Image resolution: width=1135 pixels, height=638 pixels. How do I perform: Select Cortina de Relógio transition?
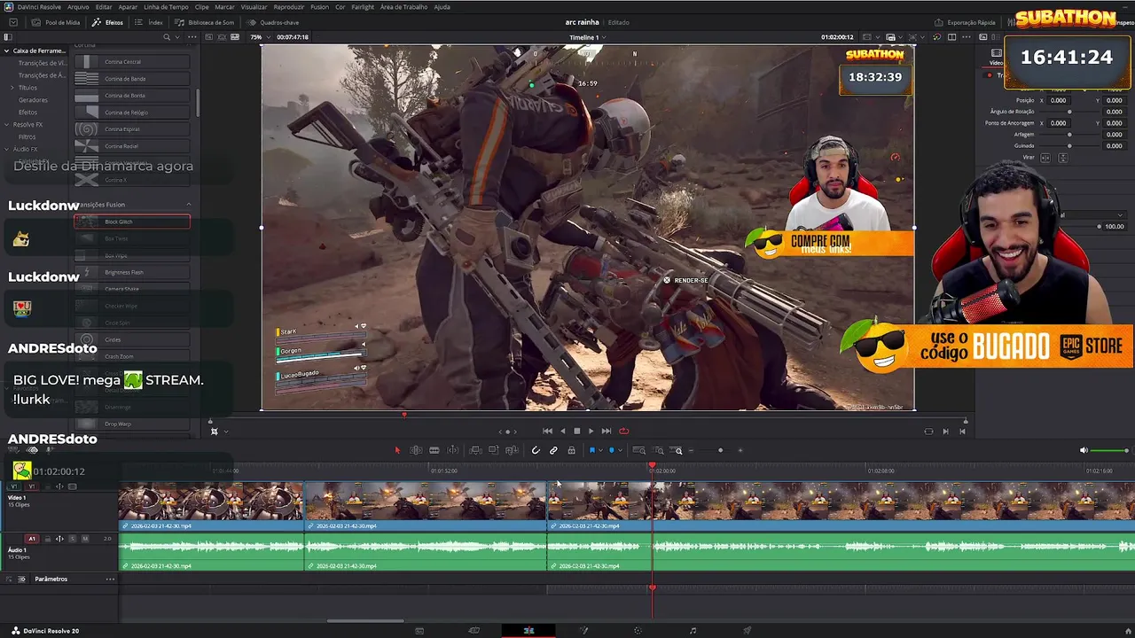coord(132,113)
